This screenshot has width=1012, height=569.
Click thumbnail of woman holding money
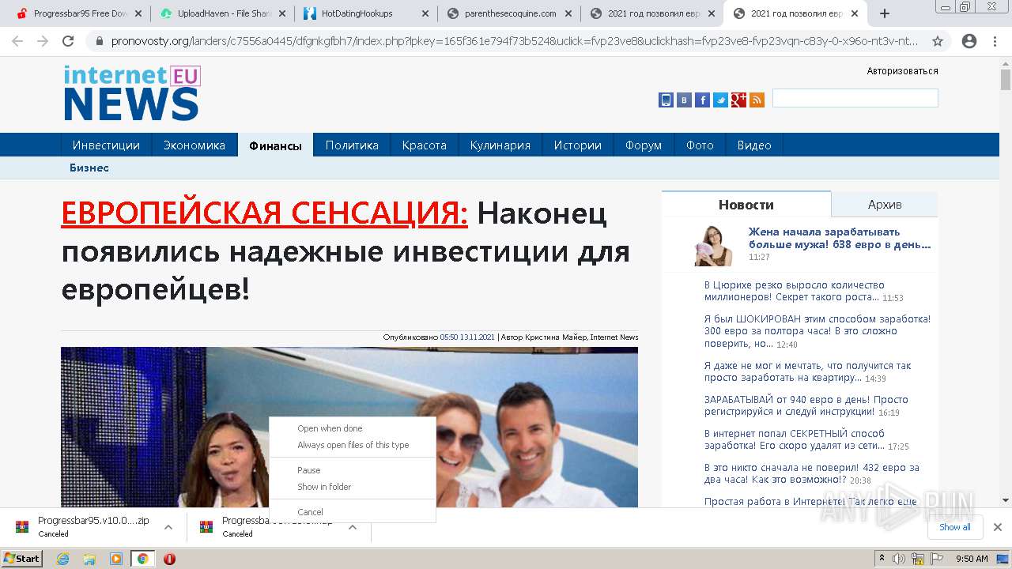coord(713,245)
